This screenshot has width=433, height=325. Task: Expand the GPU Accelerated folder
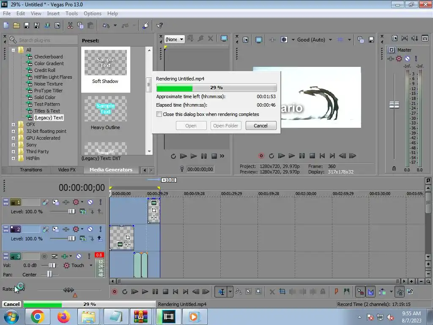13,138
